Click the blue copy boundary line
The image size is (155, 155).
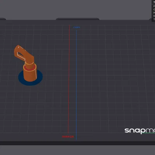(x=76, y=84)
